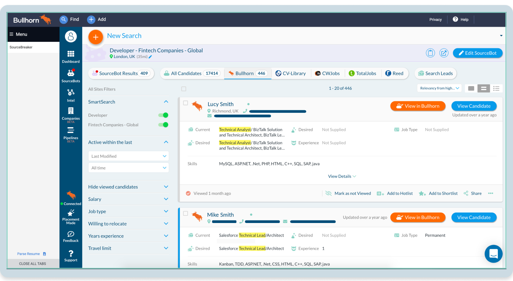
Task: Click View Candidate for Lucy Smith
Action: (x=474, y=106)
